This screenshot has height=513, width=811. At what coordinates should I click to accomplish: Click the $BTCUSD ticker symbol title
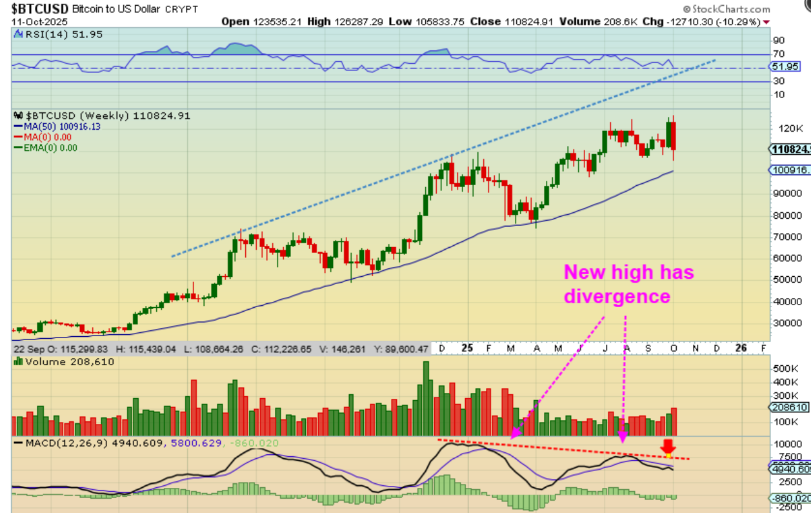[39, 9]
